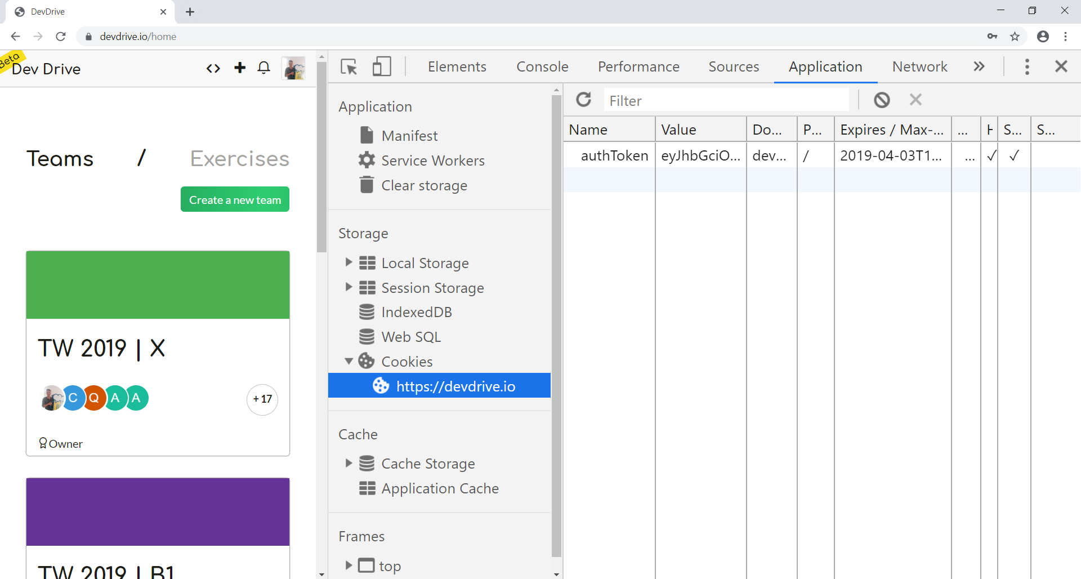
Task: Toggle the device toolbar icon
Action: (x=382, y=67)
